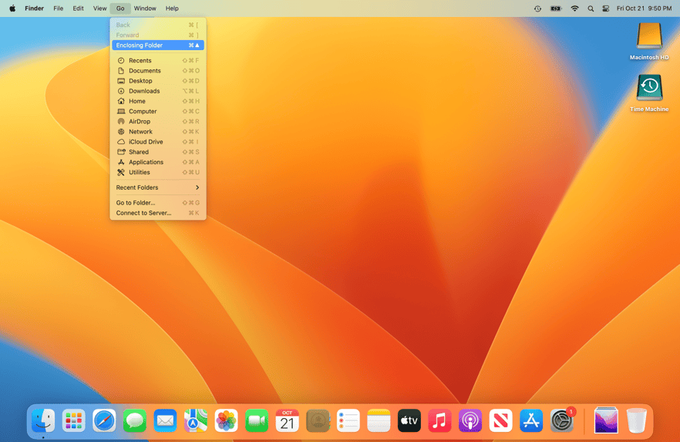The height and width of the screenshot is (442, 680).
Task: Open Contacts app in the Dock
Action: [318, 420]
